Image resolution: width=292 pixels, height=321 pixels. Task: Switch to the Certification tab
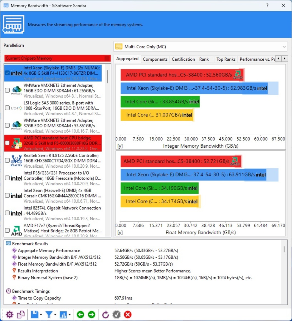click(x=183, y=59)
